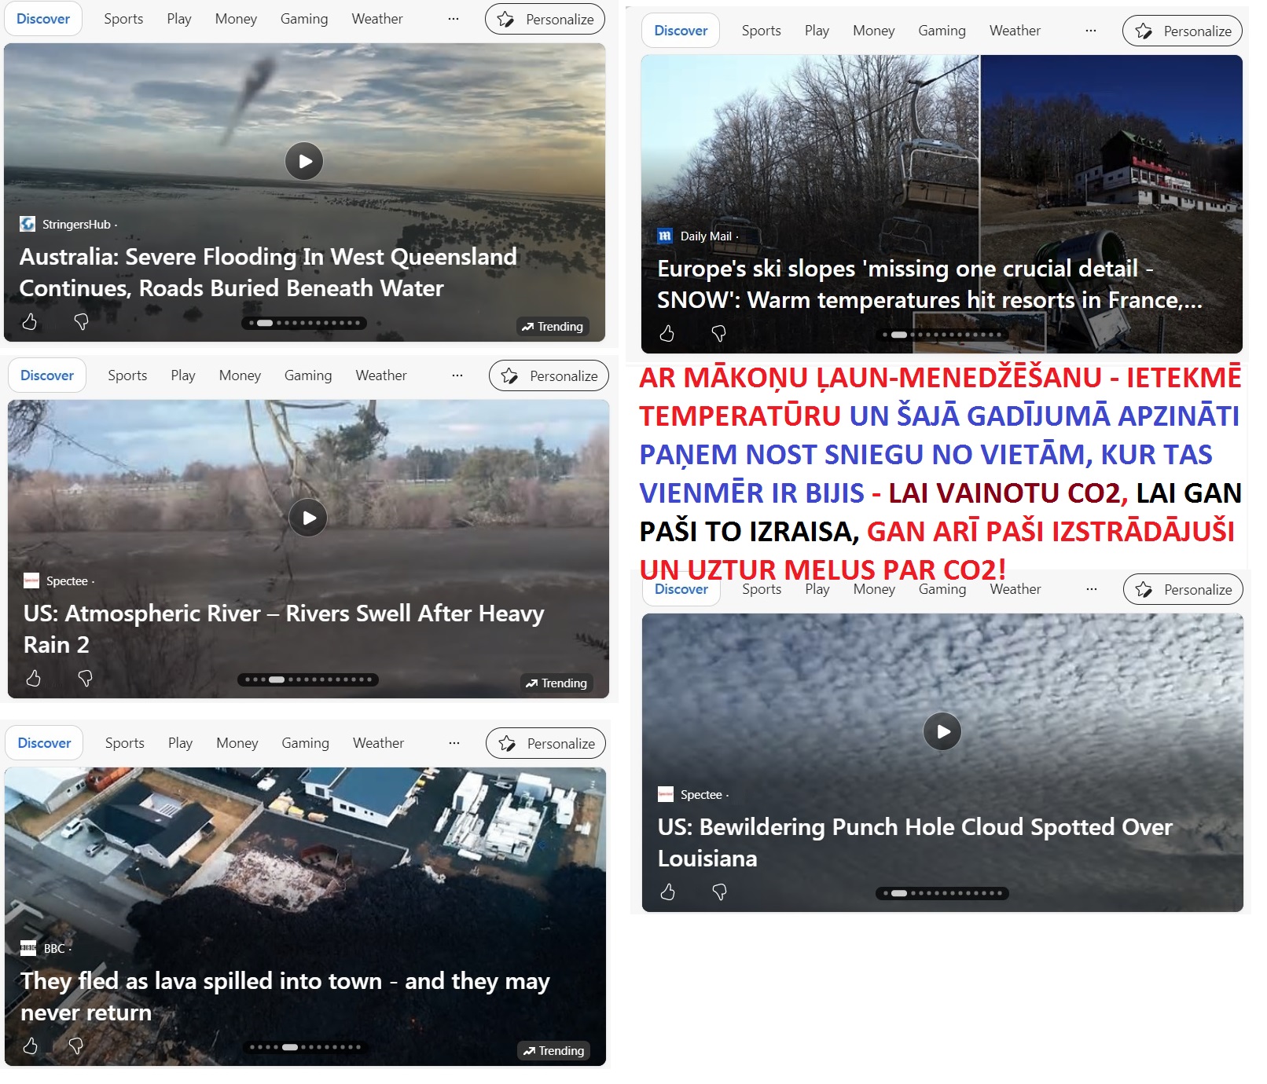Click Personalize above the ski slopes card
Viewport: 1267px width, 1084px height.
[x=1182, y=31]
